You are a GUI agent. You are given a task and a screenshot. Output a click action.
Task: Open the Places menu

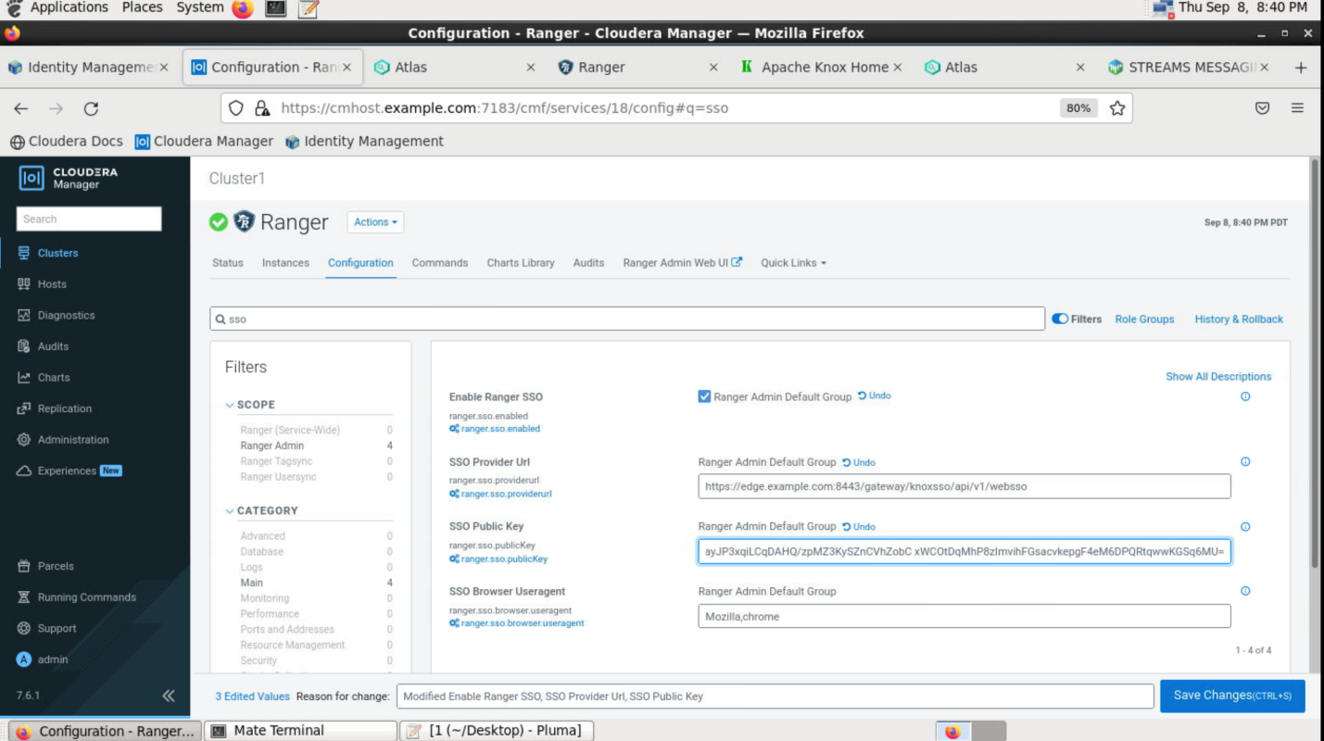[143, 7]
